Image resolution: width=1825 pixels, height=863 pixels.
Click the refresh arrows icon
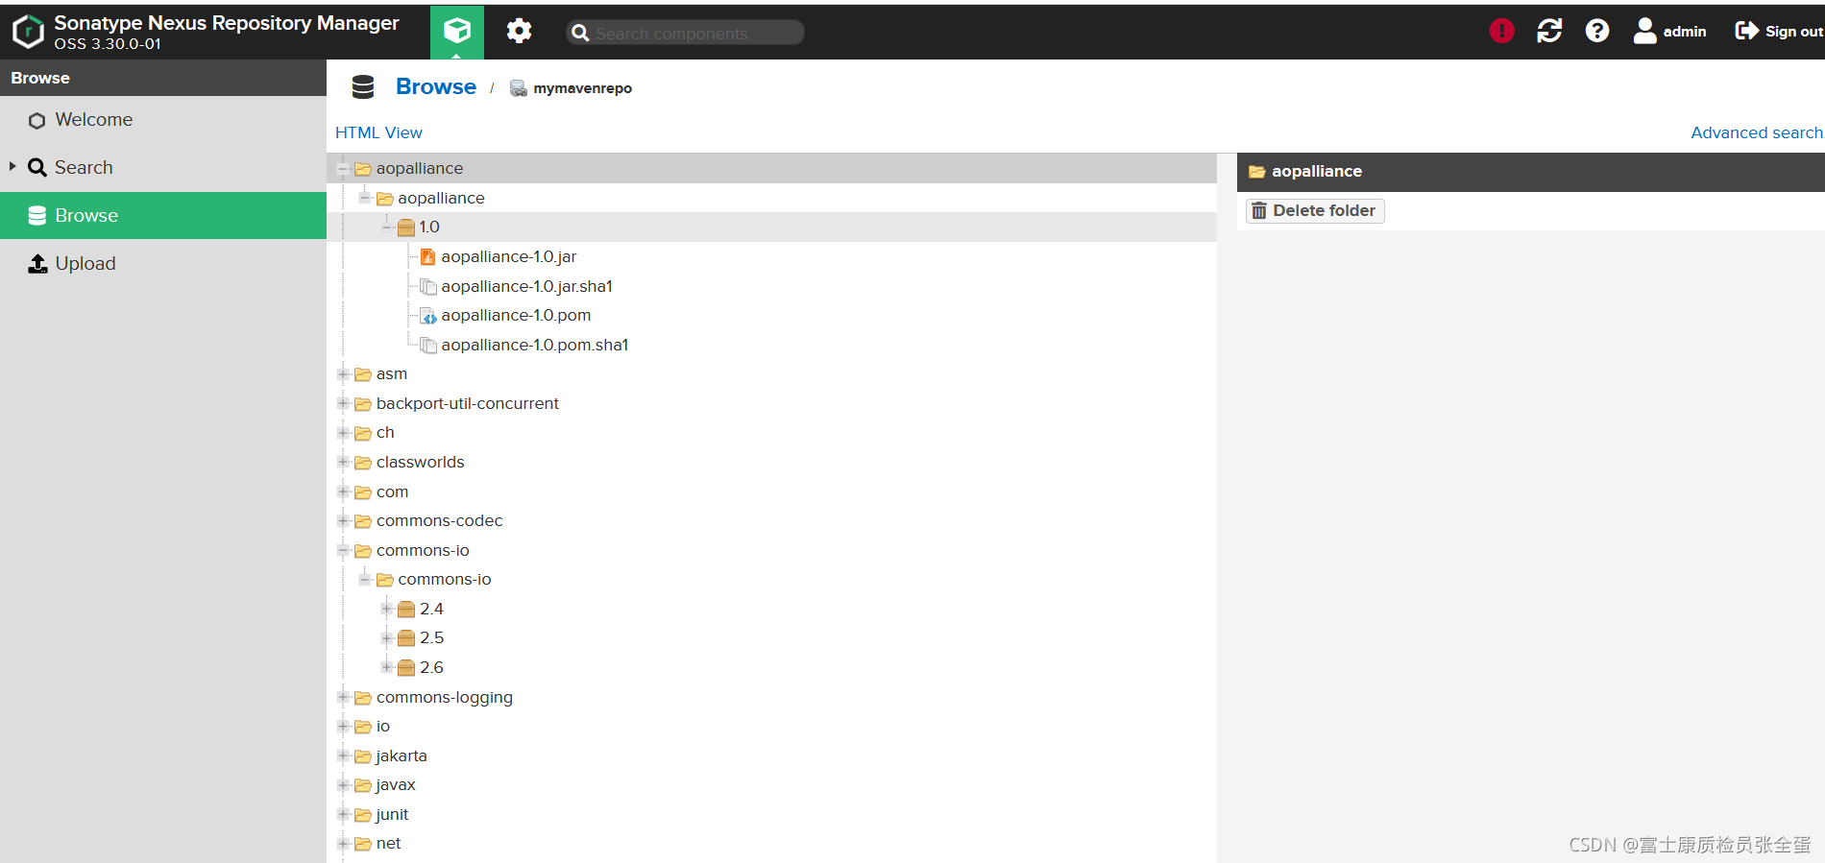[1549, 32]
